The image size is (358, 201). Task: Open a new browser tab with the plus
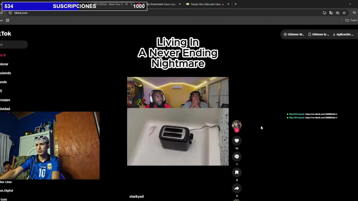point(235,4)
